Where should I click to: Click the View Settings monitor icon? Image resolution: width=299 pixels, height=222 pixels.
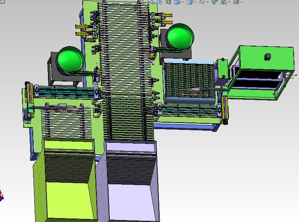pyautogui.click(x=236, y=2)
